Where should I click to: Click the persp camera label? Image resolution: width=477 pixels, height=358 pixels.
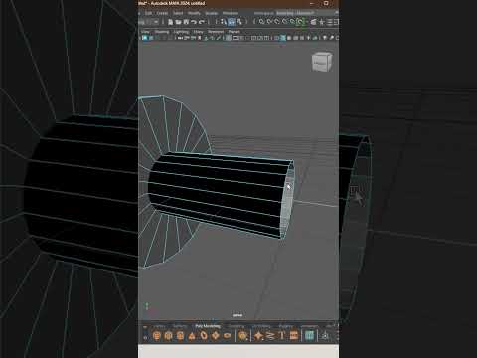tap(238, 315)
